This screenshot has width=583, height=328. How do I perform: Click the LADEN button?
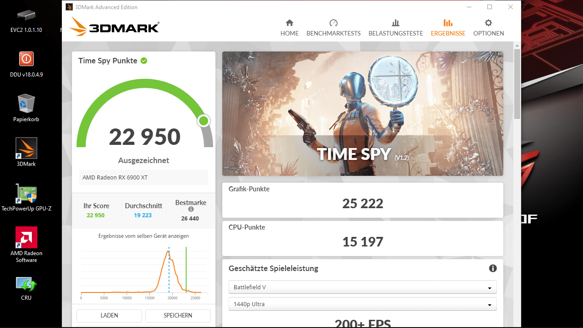pyautogui.click(x=109, y=315)
